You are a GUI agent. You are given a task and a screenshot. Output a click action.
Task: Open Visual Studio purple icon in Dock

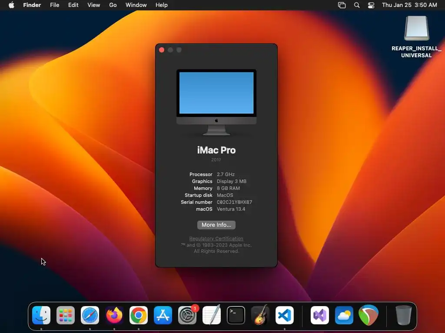320,315
